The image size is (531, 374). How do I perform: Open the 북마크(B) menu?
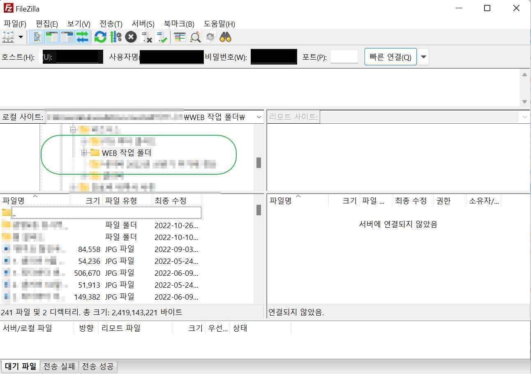tap(179, 24)
